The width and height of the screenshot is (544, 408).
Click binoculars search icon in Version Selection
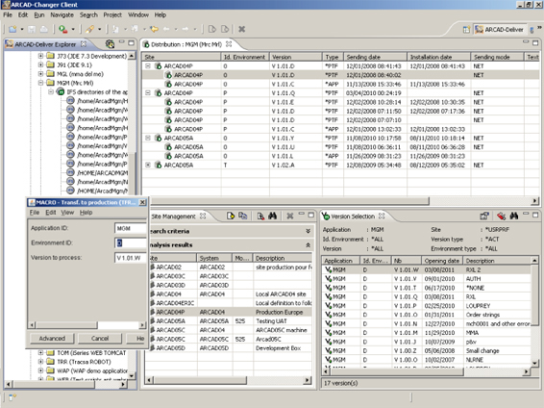[x=514, y=216]
